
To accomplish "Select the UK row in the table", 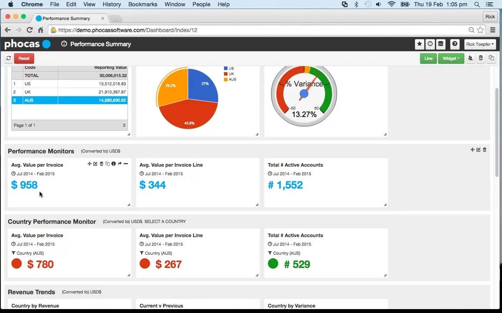I will click(70, 92).
